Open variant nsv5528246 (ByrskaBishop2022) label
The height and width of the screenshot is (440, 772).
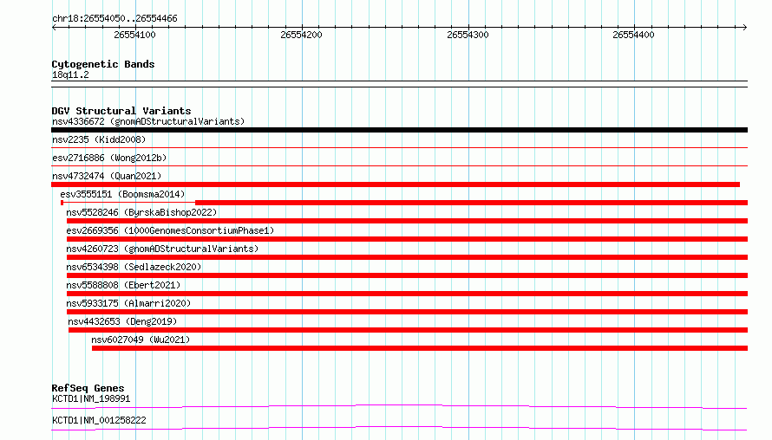141,212
